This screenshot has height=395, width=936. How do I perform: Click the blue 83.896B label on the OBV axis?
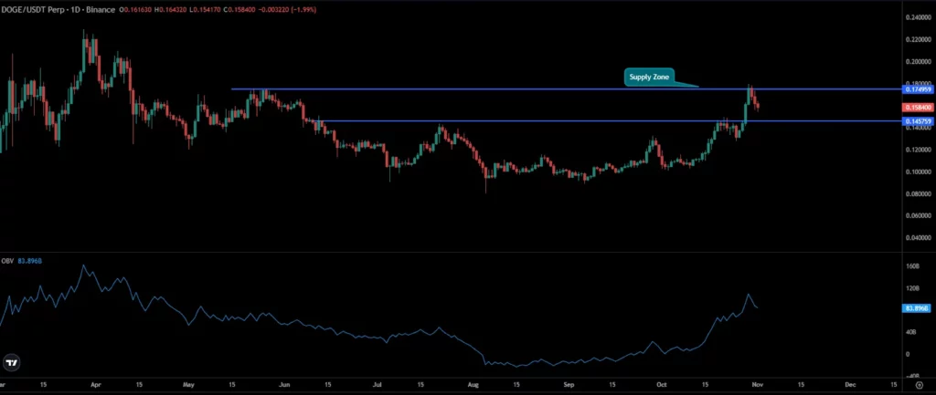pyautogui.click(x=917, y=308)
